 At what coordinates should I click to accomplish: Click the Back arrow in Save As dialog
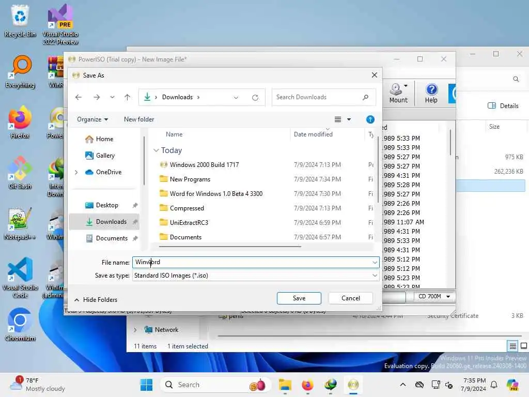(x=79, y=97)
